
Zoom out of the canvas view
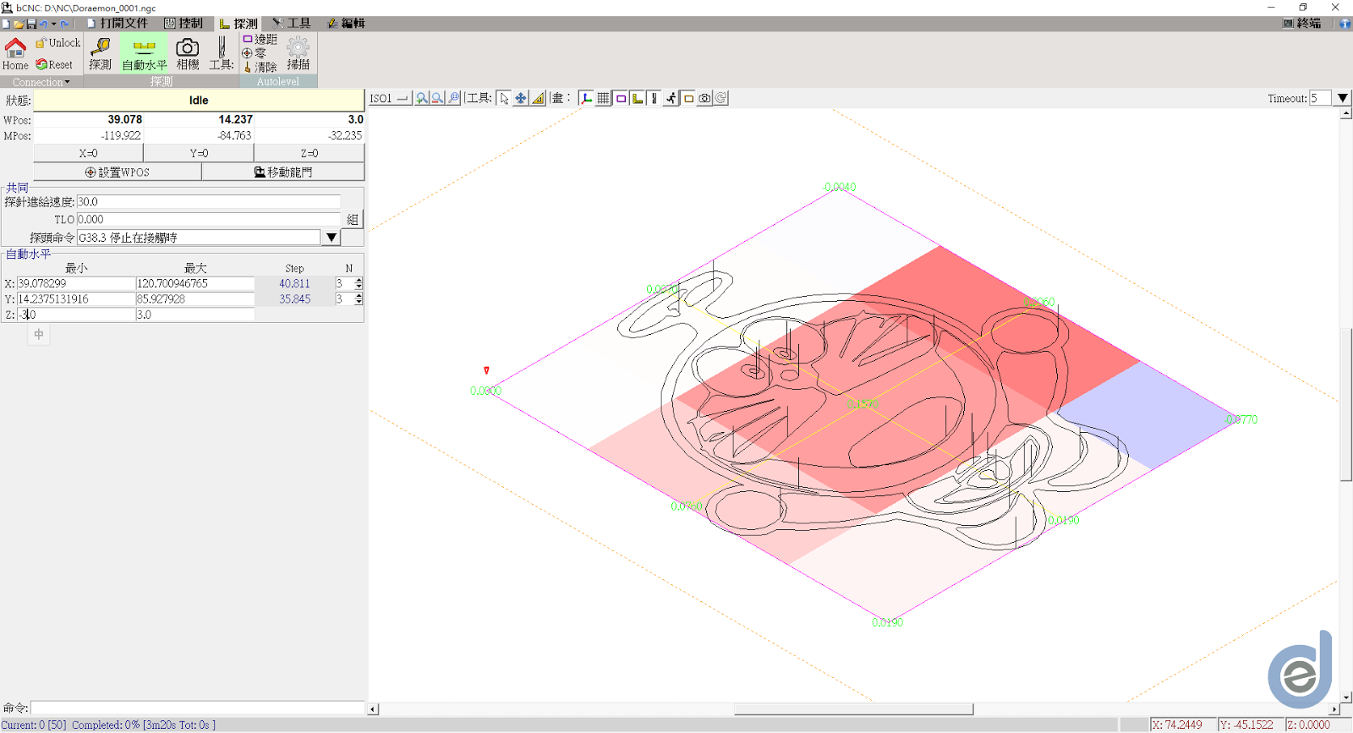(437, 98)
